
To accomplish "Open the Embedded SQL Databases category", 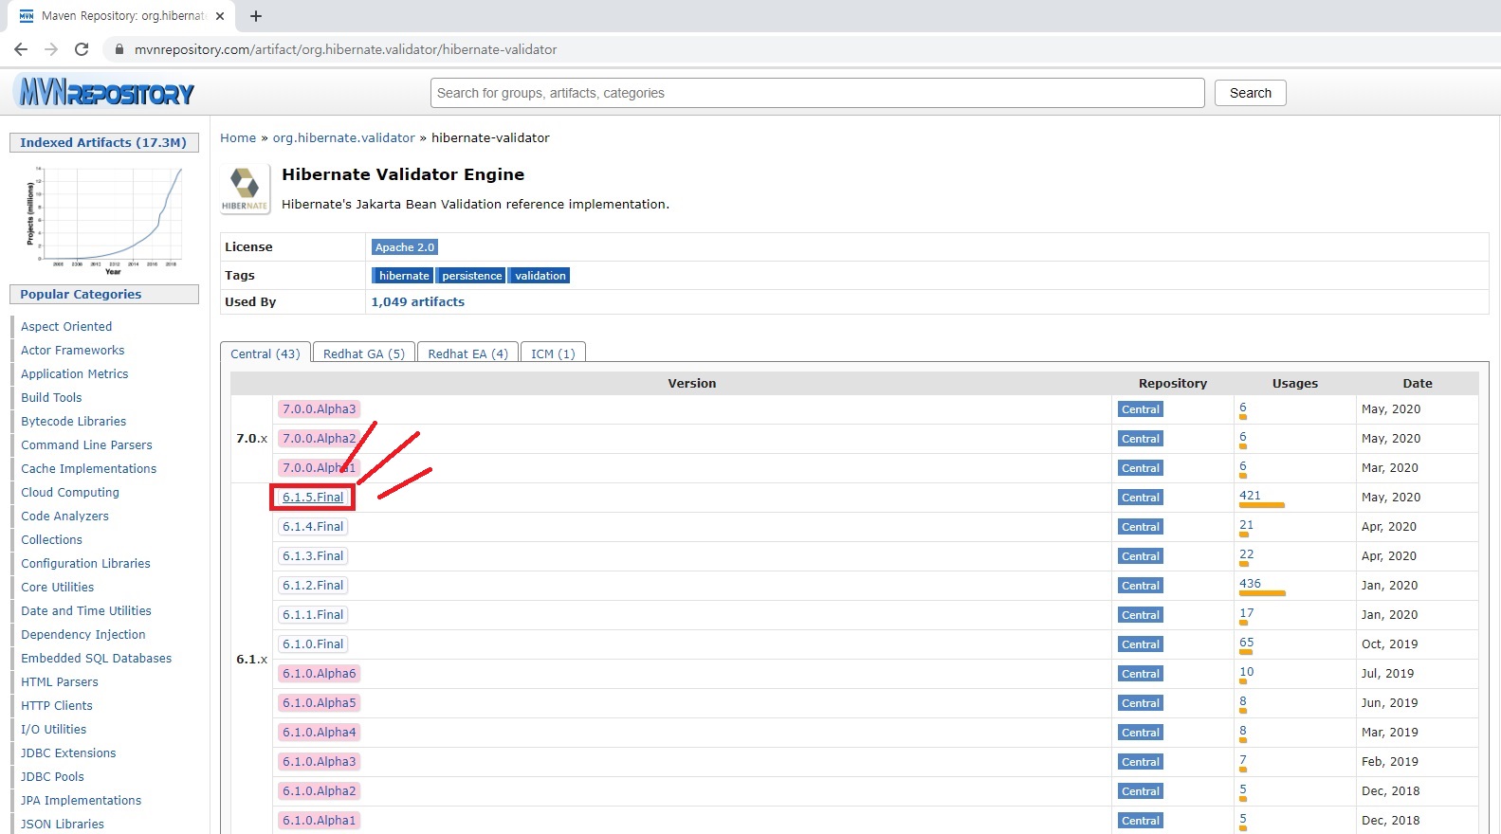I will coord(97,659).
